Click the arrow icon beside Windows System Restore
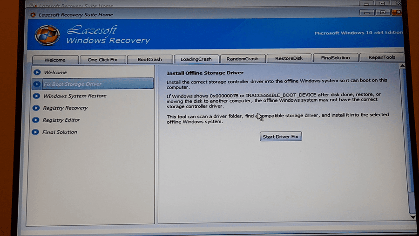The width and height of the screenshot is (419, 236). (36, 96)
